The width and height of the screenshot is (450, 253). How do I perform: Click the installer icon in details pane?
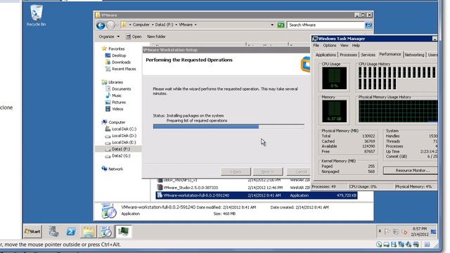[109, 211]
